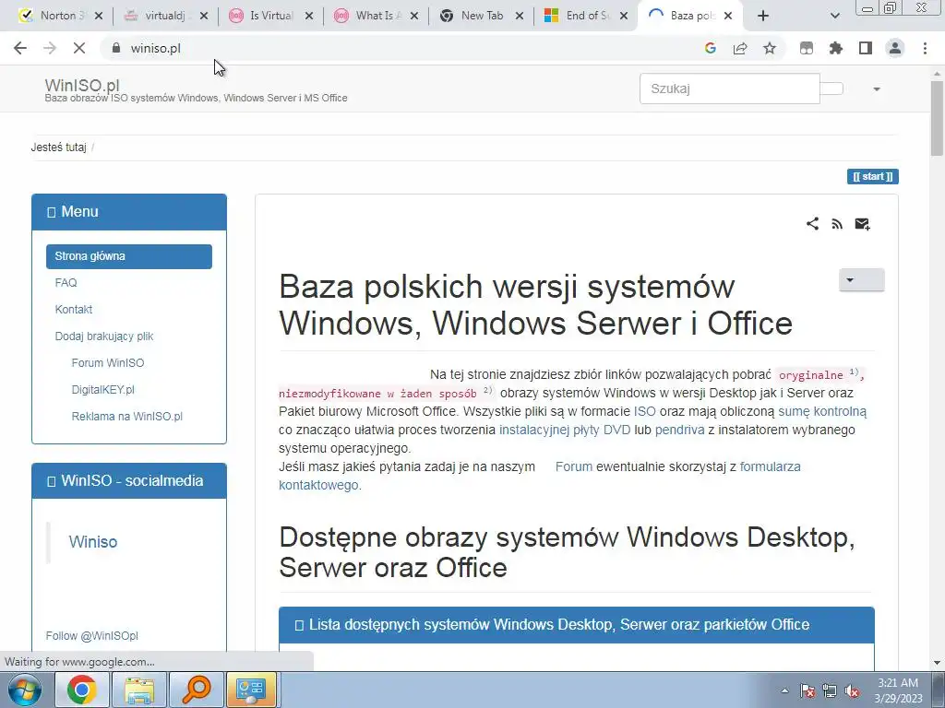
Task: Toggle the browser side panel
Action: coord(866,48)
